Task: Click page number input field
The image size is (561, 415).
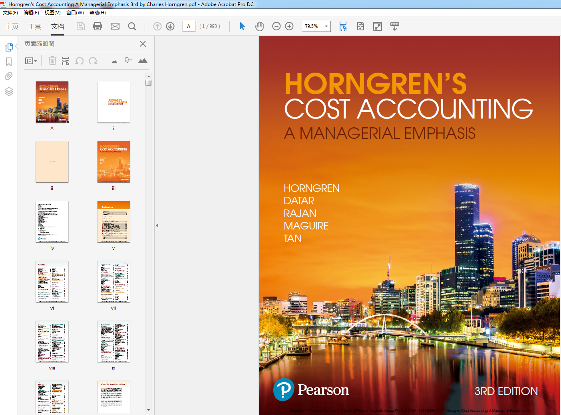Action: [189, 26]
